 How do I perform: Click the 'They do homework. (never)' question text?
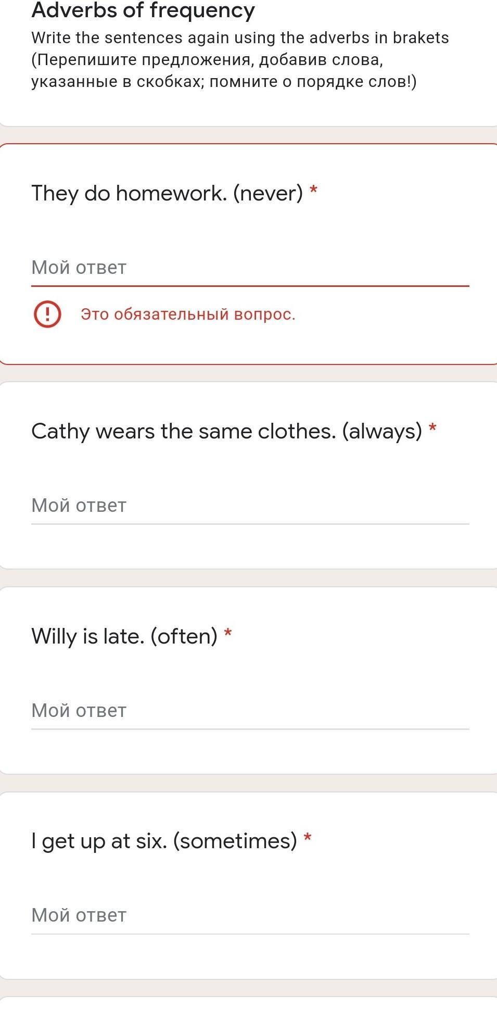tap(167, 193)
